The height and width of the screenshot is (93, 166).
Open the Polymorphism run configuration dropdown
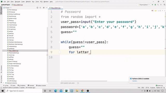(143, 5)
